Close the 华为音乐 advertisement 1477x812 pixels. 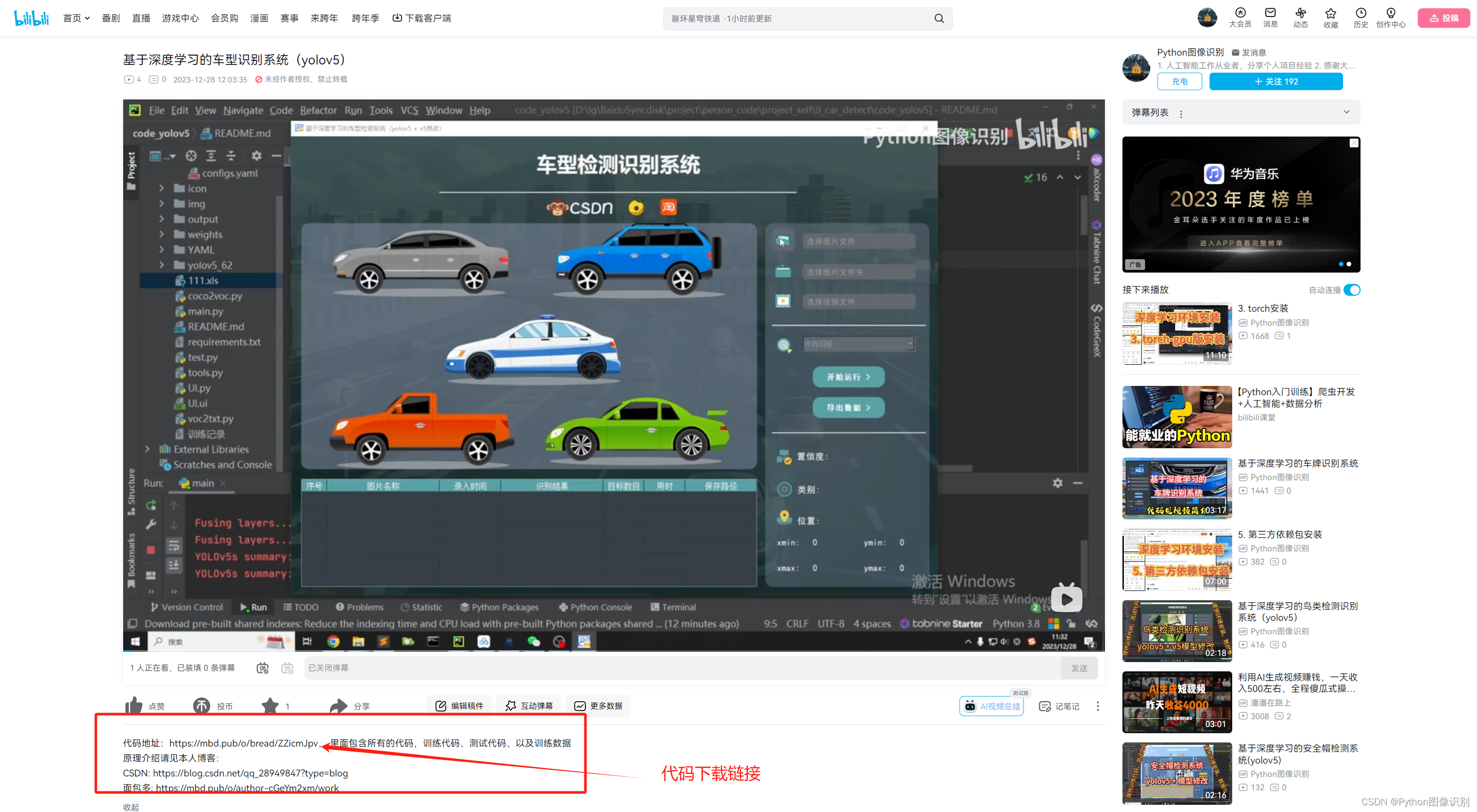[1354, 143]
